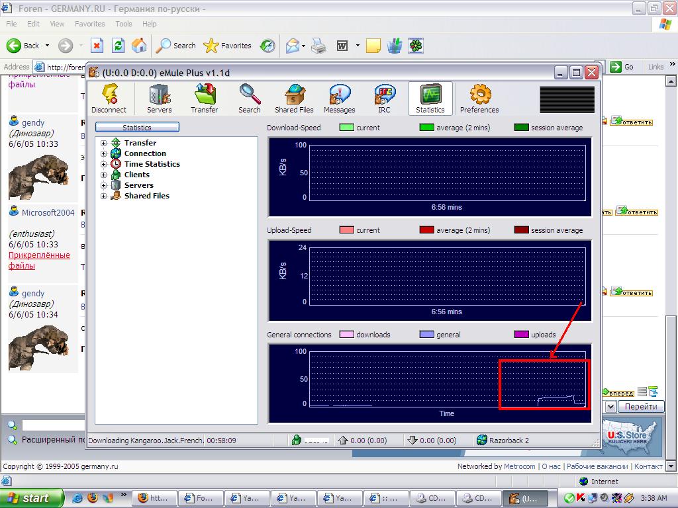Open the browser View menu

point(57,24)
